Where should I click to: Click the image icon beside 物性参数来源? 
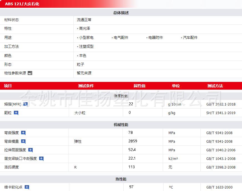tap(30, 73)
